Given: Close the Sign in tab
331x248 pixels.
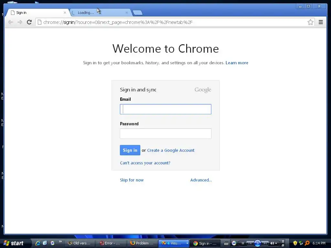Looking at the screenshot, I should pyautogui.click(x=65, y=13).
